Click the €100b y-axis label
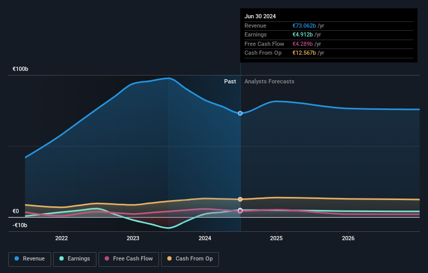428x273 pixels. [x=20, y=69]
